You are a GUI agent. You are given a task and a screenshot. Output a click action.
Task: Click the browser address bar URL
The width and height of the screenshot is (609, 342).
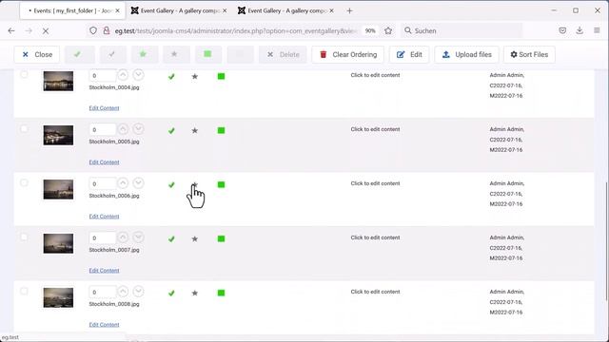[x=235, y=30]
